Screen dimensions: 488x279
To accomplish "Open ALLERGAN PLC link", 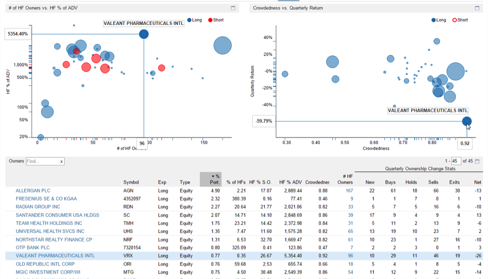I will 33,190.
